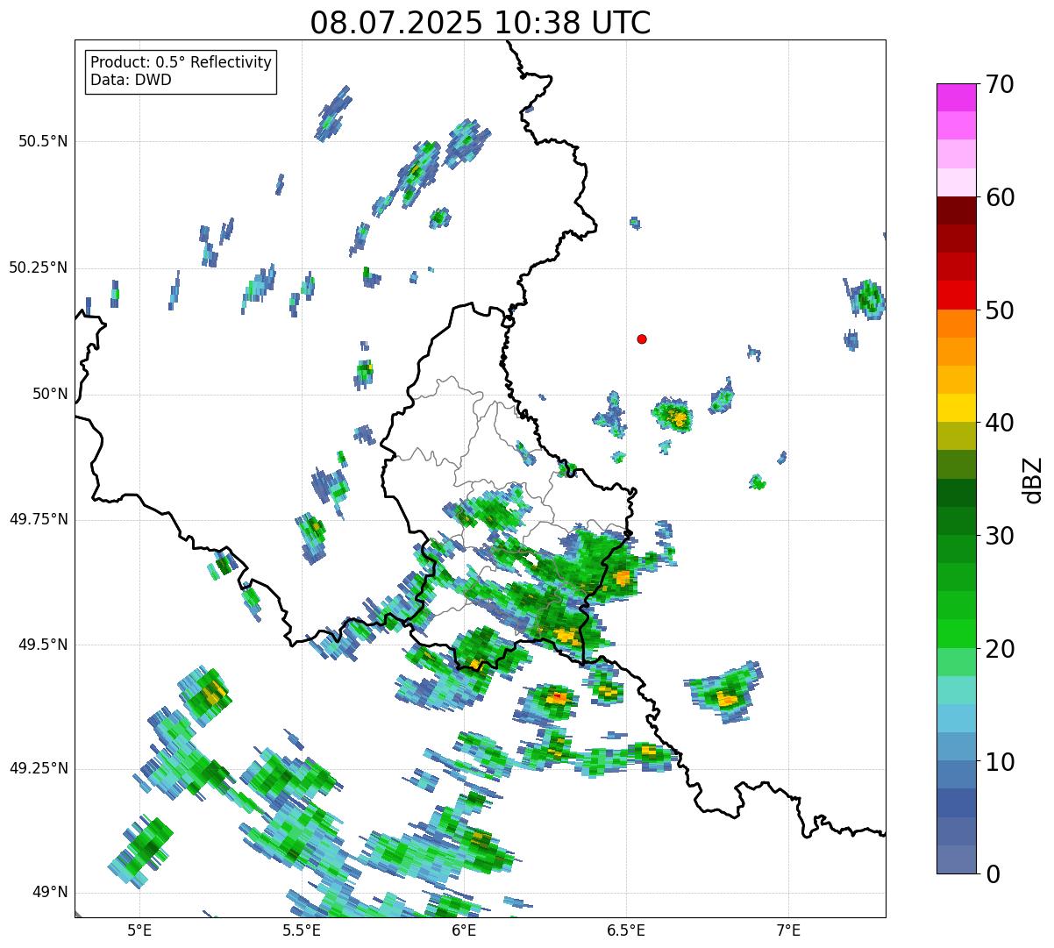This screenshot has width=1054, height=948.
Task: Click the red station marker dot
Action: point(642,339)
